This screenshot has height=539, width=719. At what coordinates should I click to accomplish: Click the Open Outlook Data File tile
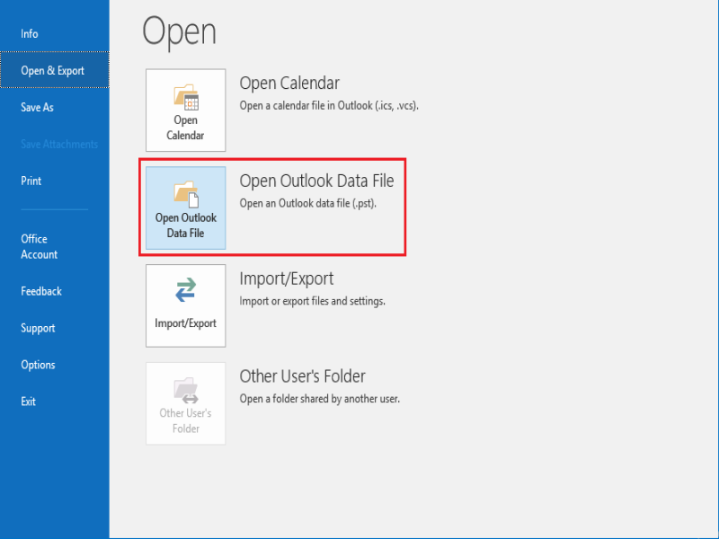coord(186,208)
